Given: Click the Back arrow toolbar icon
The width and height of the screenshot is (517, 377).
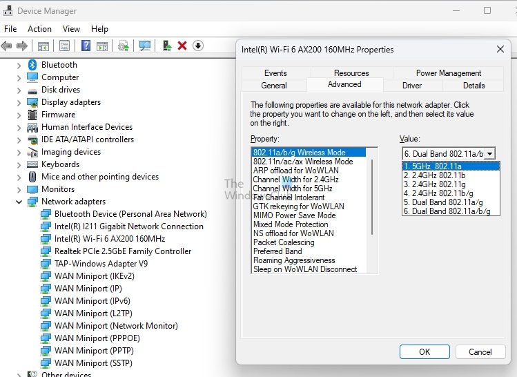Looking at the screenshot, I should pos(7,46).
